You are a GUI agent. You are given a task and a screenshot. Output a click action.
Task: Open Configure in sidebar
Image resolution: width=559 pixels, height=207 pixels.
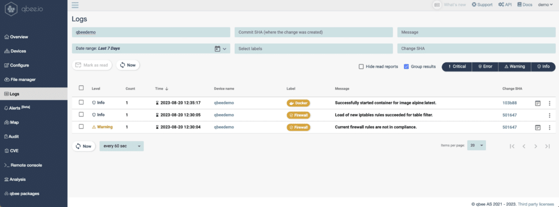click(33, 66)
